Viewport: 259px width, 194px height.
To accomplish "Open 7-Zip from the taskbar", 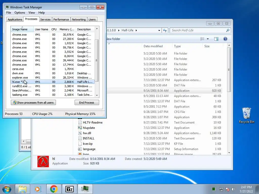I will click(x=69, y=189).
